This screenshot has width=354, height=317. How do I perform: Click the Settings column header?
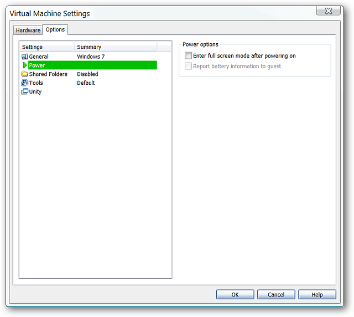[47, 47]
